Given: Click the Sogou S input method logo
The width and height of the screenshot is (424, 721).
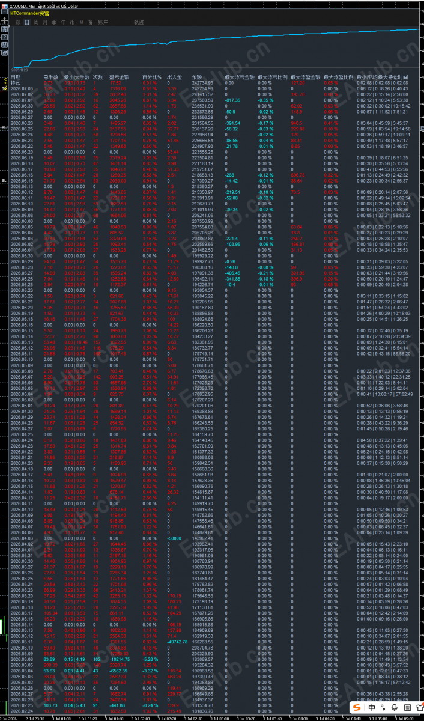Looking at the screenshot, I should 357,708.
